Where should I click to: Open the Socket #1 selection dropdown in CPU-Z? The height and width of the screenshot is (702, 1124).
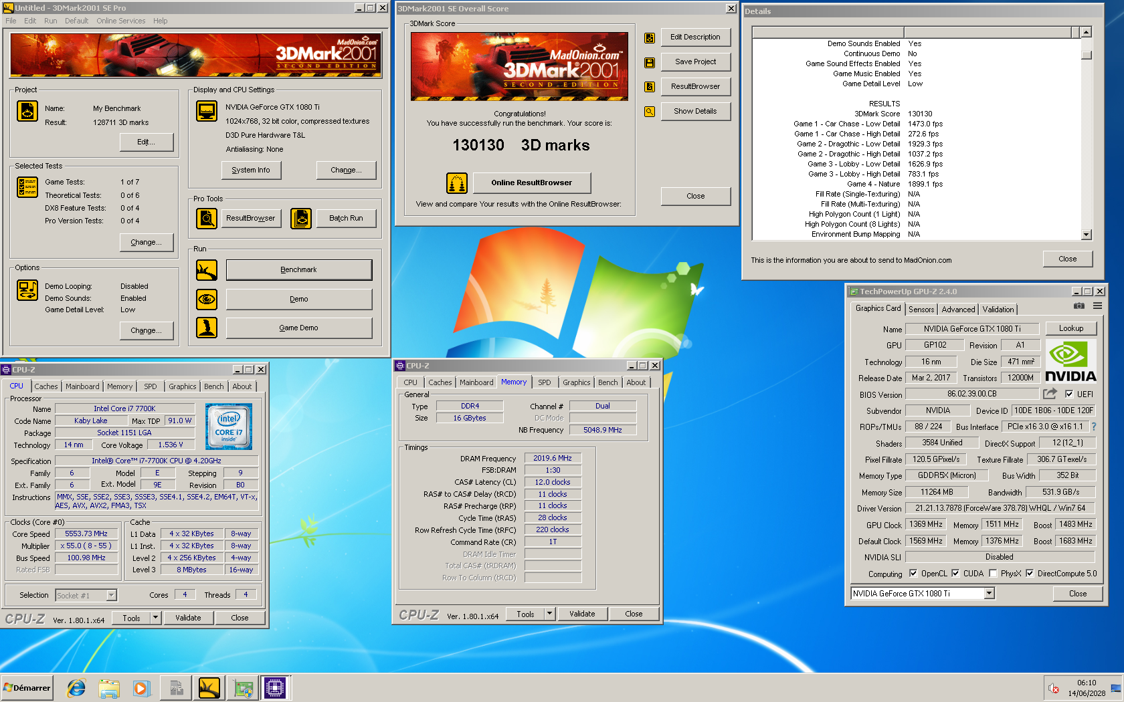(112, 595)
